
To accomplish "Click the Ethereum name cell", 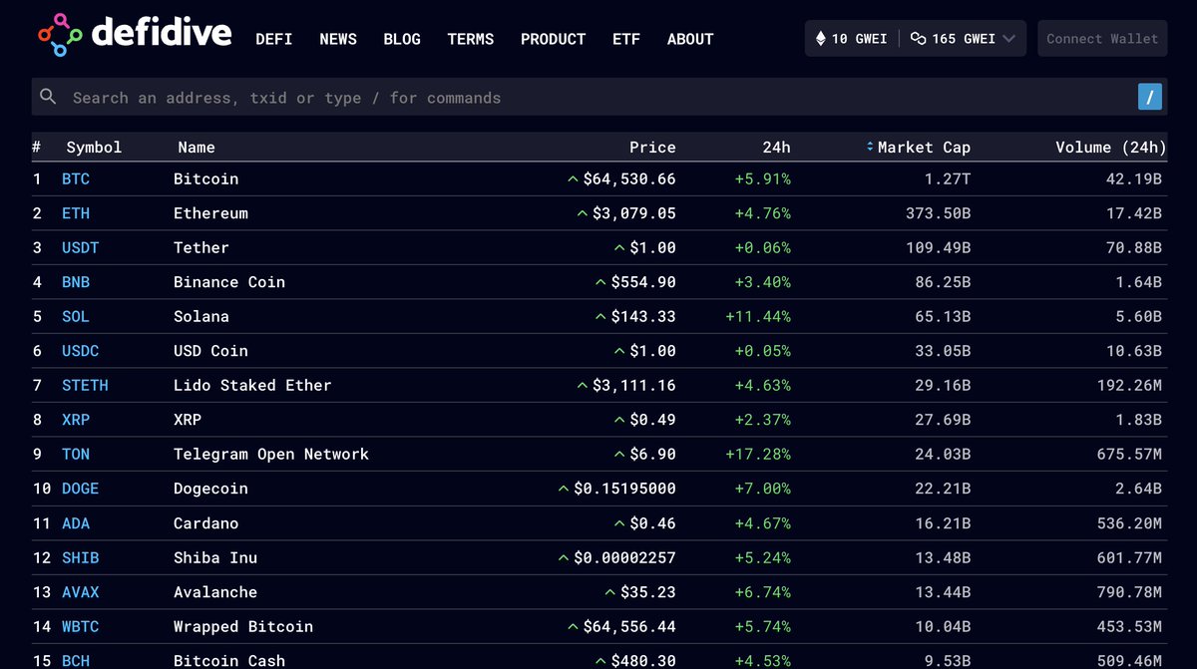I will pos(210,213).
